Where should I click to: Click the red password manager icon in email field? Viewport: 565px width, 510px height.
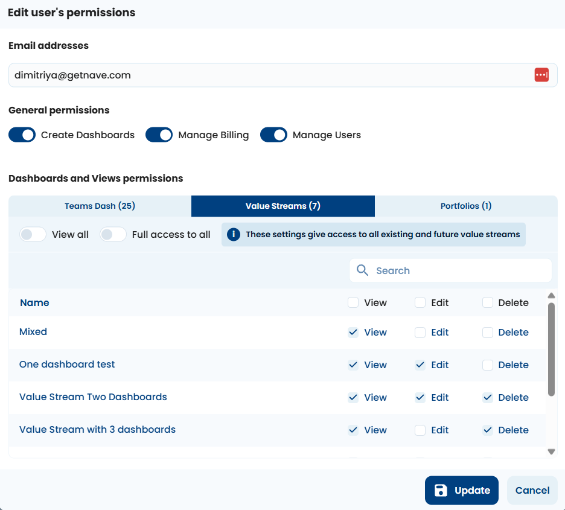(x=541, y=75)
